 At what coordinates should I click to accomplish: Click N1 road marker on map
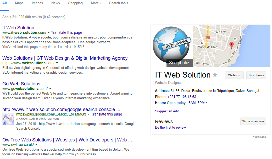208,38
